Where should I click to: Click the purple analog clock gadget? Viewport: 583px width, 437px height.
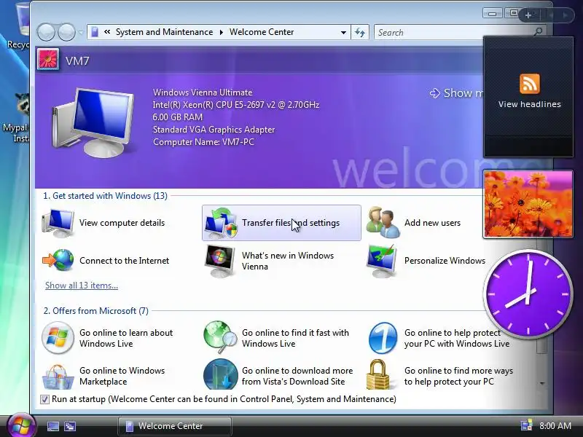click(x=528, y=294)
